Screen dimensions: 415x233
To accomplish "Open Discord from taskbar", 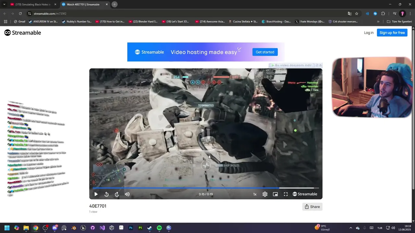I will pyautogui.click(x=54, y=228).
